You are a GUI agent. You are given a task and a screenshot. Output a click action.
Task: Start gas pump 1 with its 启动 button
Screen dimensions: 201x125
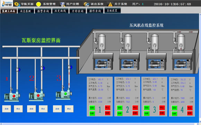(x=7, y=109)
